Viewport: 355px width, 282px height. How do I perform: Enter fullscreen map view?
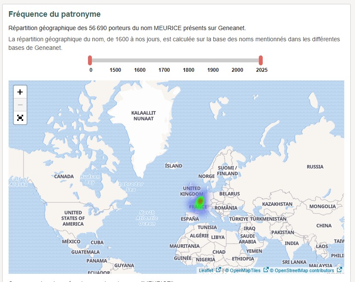coord(20,117)
